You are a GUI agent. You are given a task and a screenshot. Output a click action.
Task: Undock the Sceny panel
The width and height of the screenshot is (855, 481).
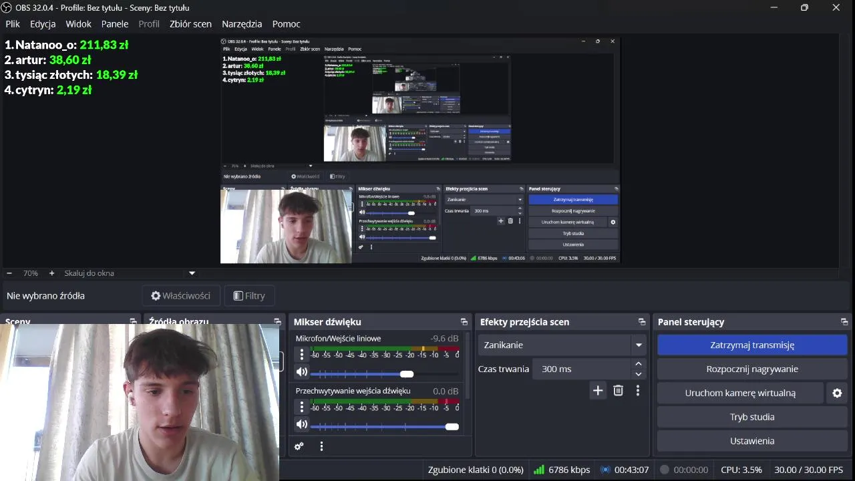point(133,321)
